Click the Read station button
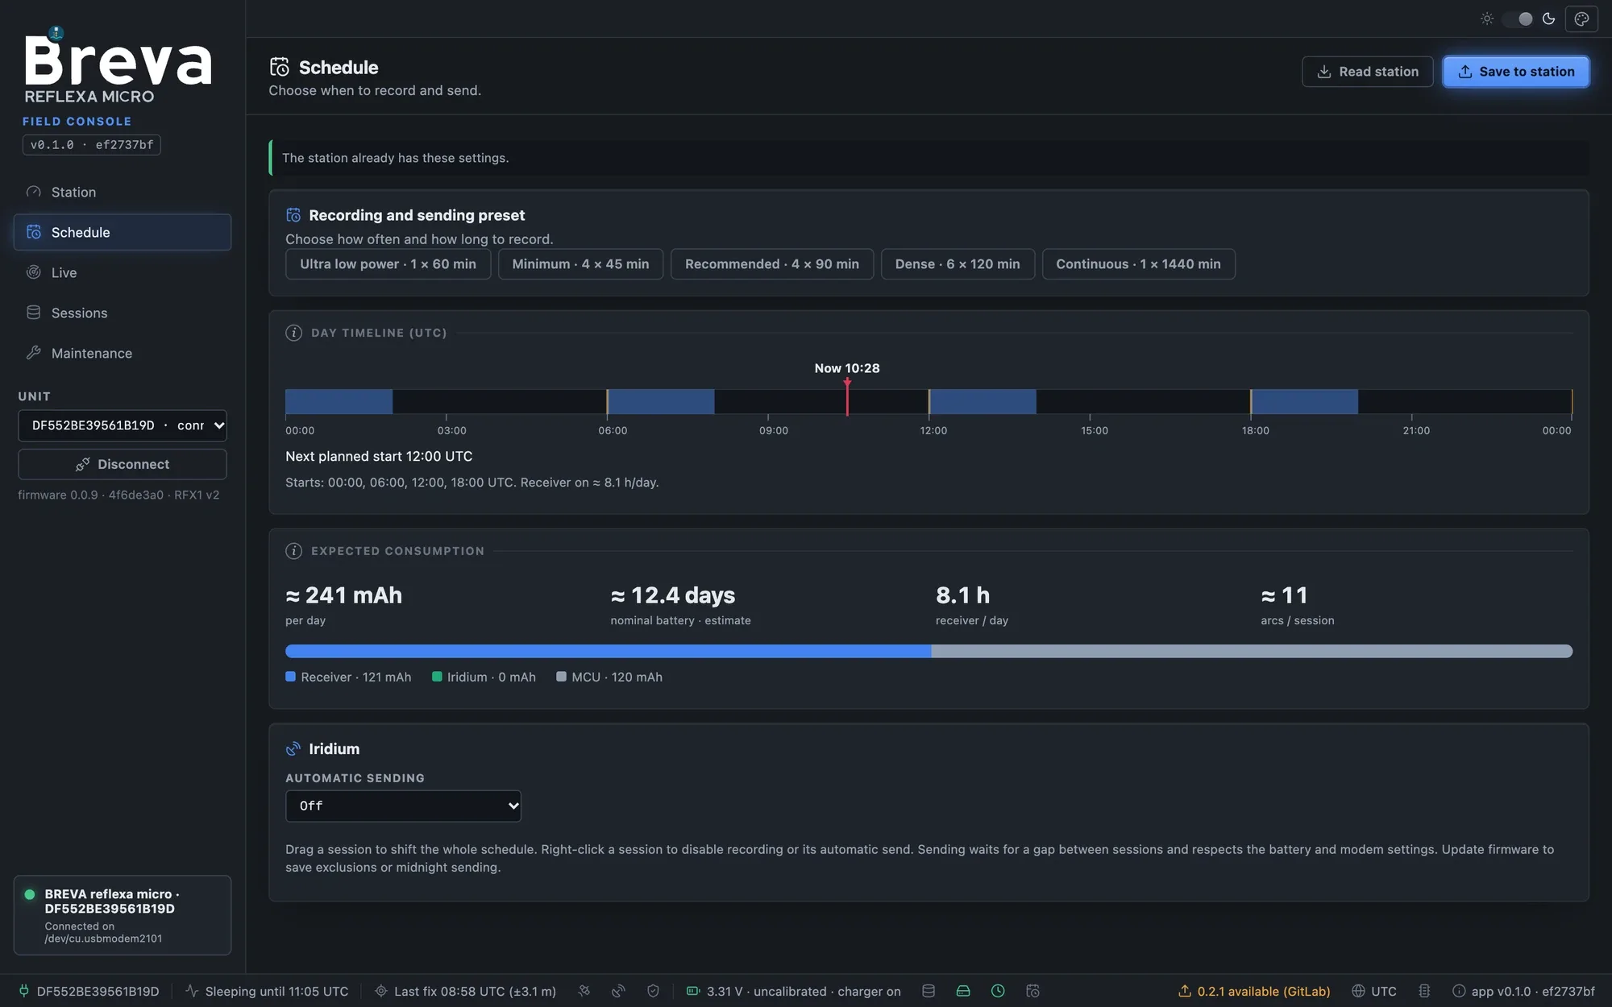 [1367, 72]
